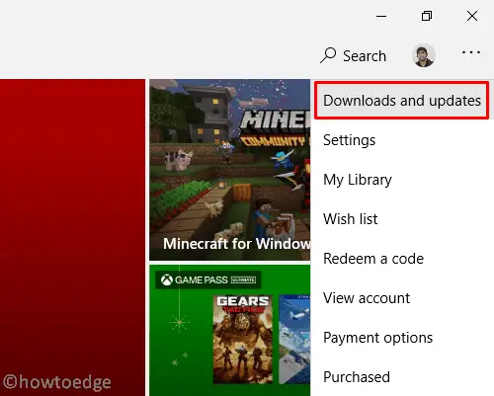Click the Xbox logo on Game Pass banner
The image size is (494, 396).
tap(167, 280)
